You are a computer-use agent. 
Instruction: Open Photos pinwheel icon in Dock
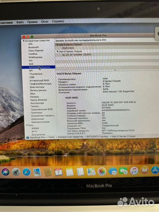102,172
